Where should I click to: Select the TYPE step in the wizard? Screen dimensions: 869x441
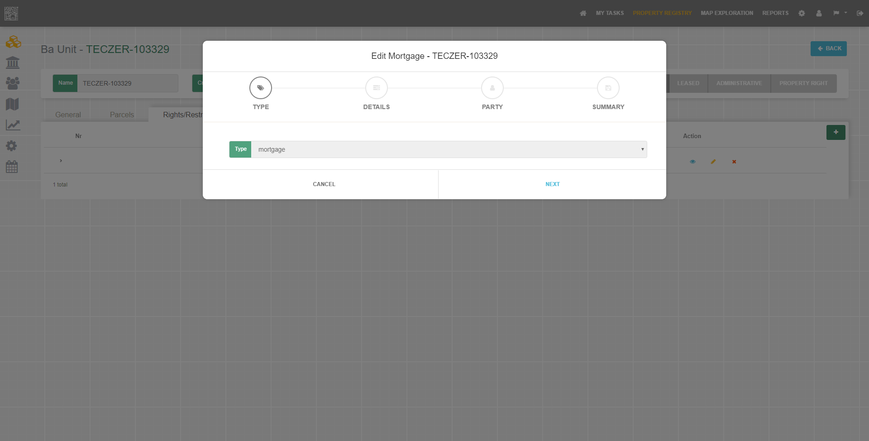click(260, 88)
